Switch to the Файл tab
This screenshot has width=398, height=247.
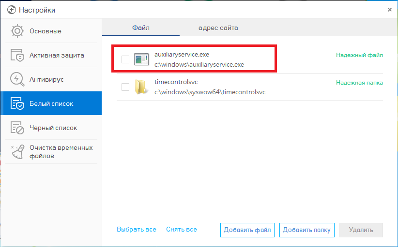141,28
